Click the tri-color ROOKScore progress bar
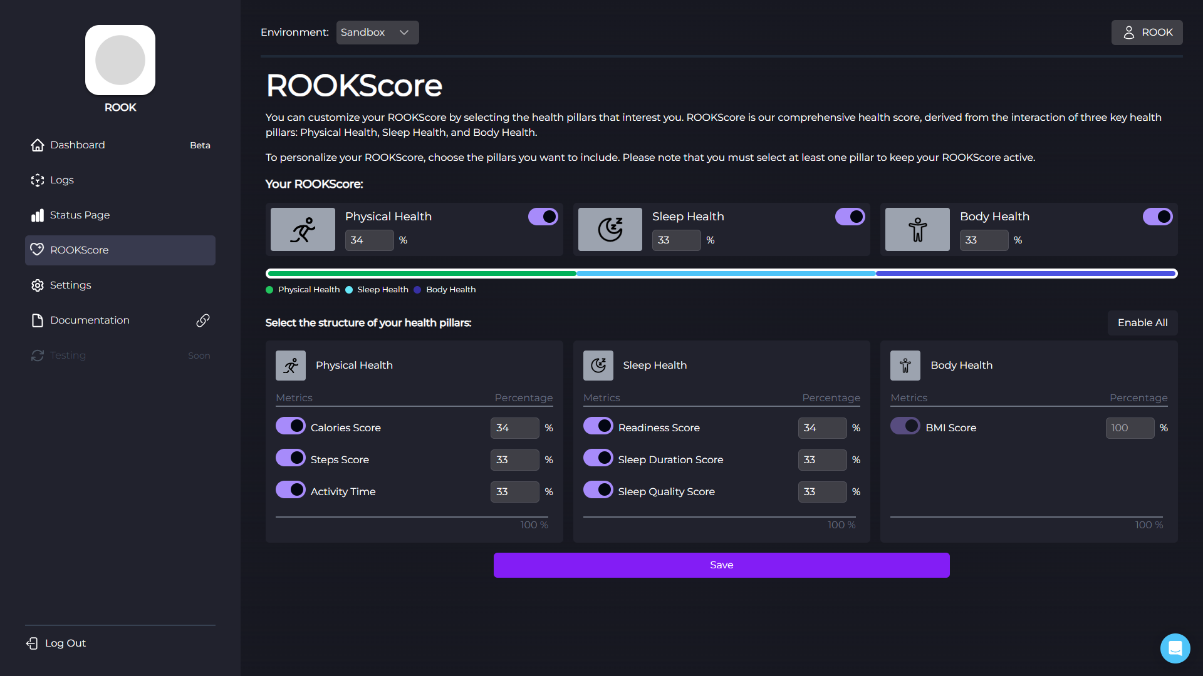 (x=721, y=274)
